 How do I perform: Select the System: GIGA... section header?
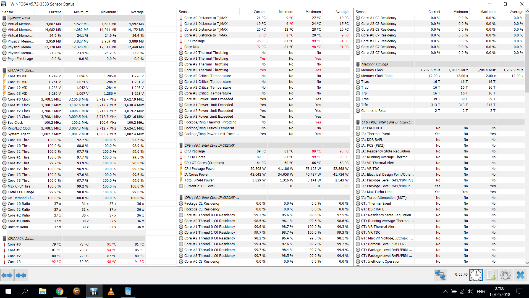(x=73, y=18)
